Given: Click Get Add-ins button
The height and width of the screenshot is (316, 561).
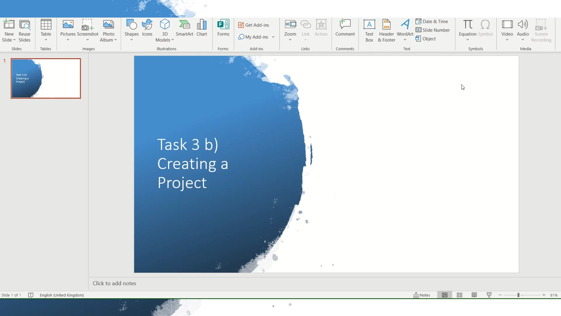Looking at the screenshot, I should 254,25.
